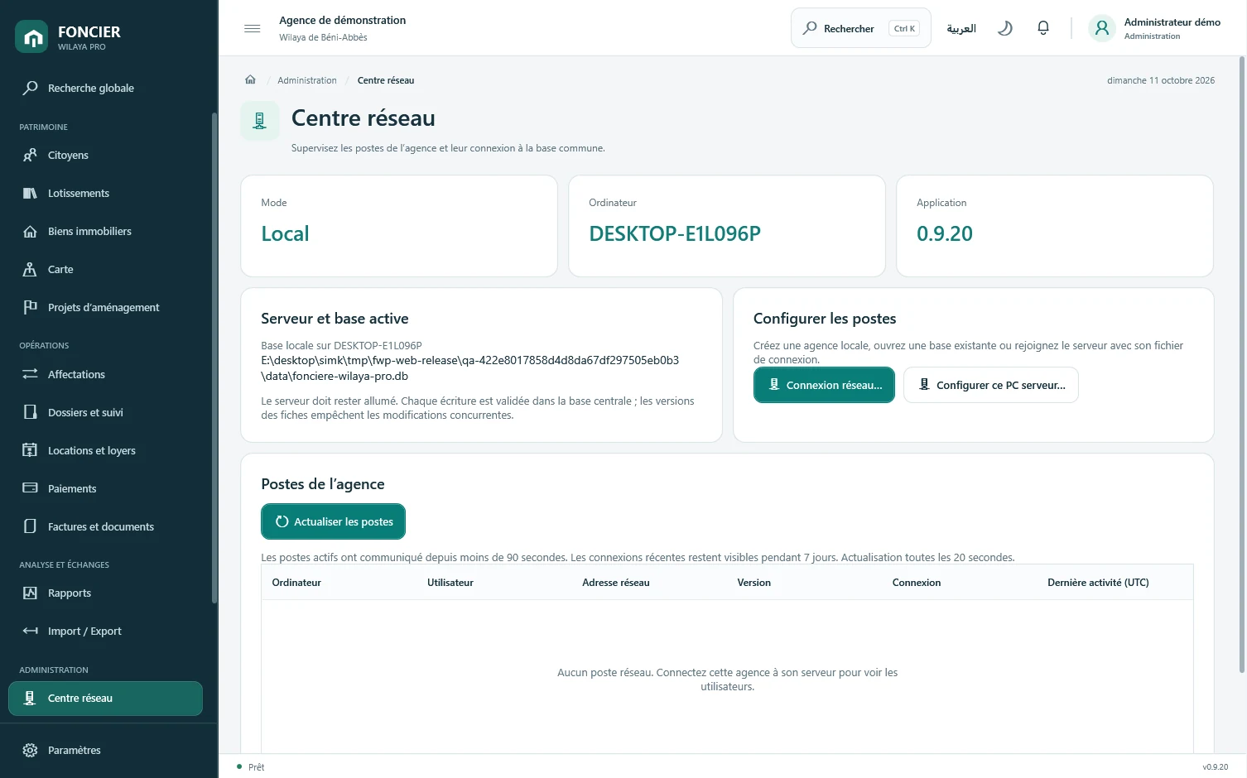1247x778 pixels.
Task: Open the Administrateur démo user menu
Action: (1154, 28)
